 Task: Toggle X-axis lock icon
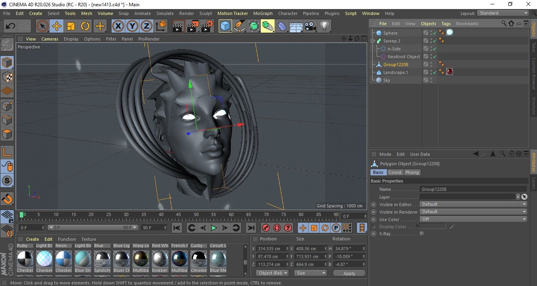click(x=118, y=26)
